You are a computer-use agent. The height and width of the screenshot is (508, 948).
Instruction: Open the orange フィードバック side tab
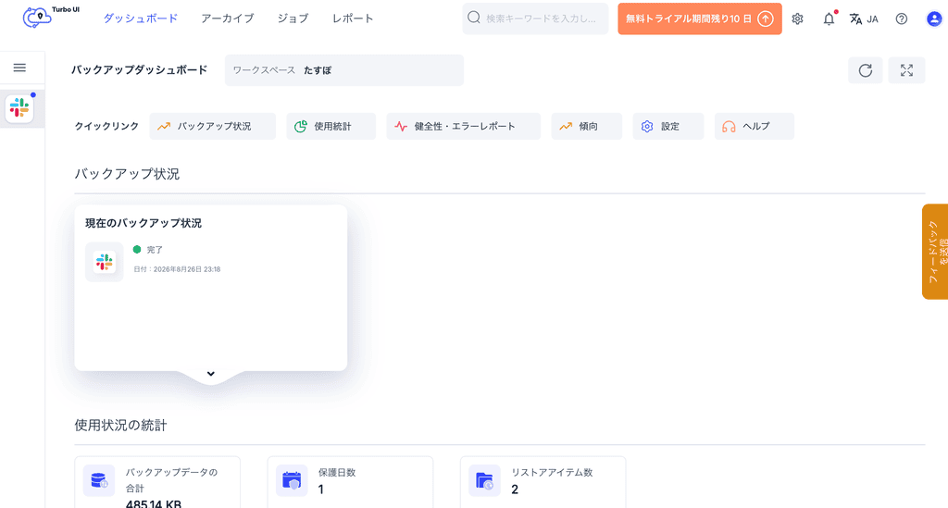click(935, 252)
